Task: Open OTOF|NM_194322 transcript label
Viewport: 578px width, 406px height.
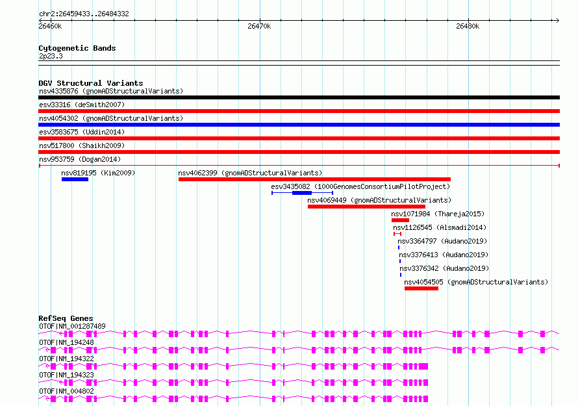Action: pos(66,359)
